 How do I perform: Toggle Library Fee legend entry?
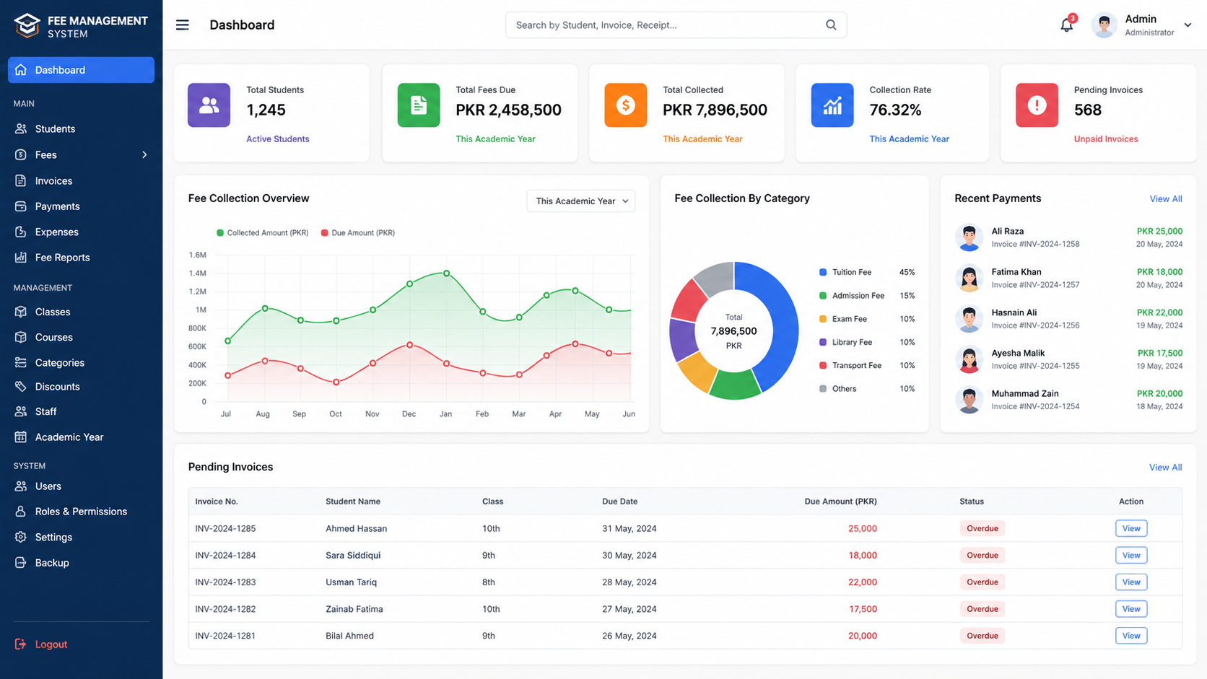tap(845, 342)
